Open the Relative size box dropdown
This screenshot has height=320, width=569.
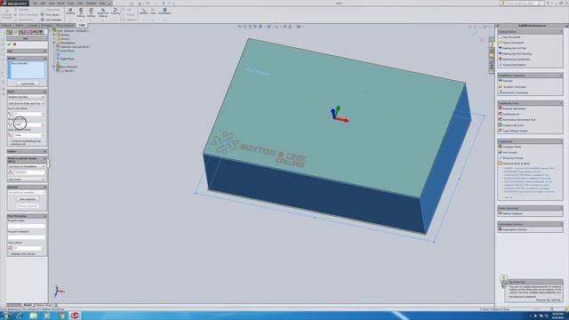pyautogui.click(x=26, y=97)
